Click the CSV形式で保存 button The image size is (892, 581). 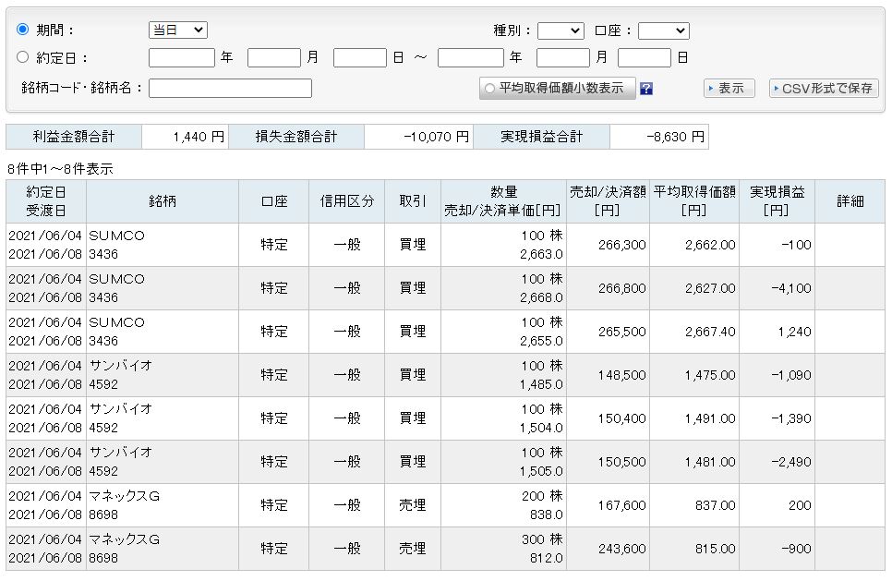pos(823,88)
